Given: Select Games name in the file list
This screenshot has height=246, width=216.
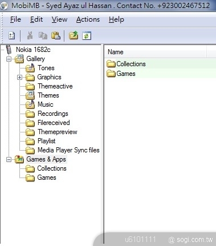Looking at the screenshot, I should tap(126, 74).
